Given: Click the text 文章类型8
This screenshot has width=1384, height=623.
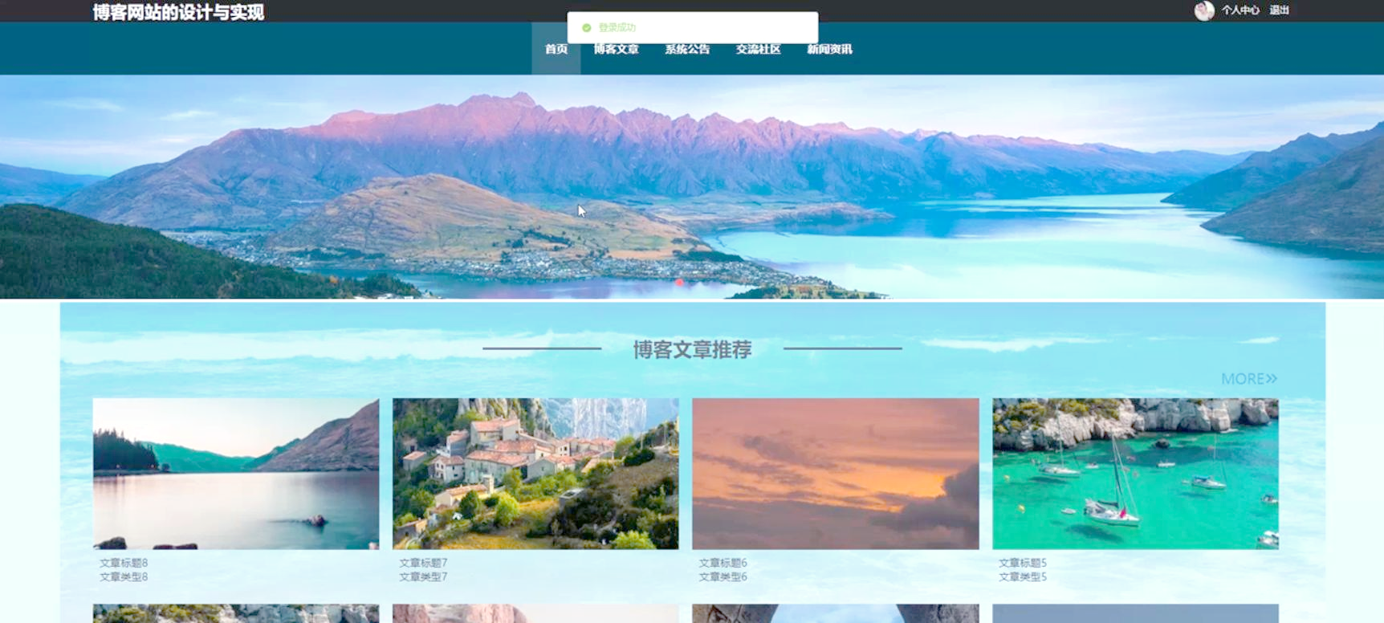Looking at the screenshot, I should point(124,576).
